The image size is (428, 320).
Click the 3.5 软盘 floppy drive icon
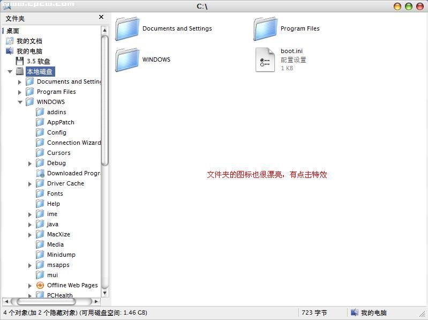coord(20,61)
